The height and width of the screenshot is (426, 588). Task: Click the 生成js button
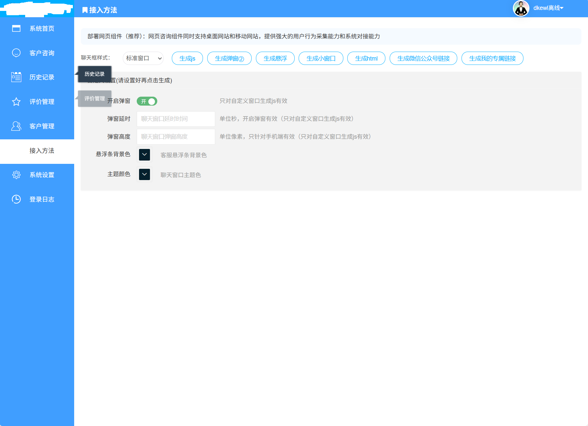pyautogui.click(x=187, y=58)
